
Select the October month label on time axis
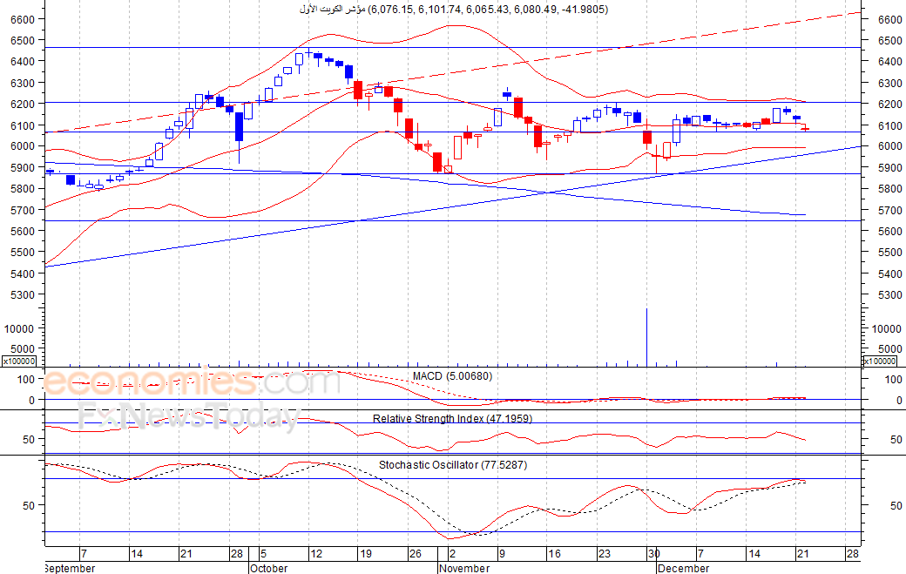pyautogui.click(x=268, y=568)
